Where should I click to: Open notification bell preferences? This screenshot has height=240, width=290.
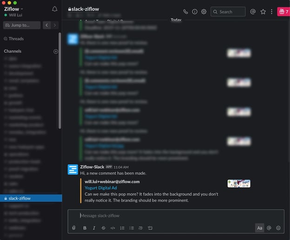[55, 9]
